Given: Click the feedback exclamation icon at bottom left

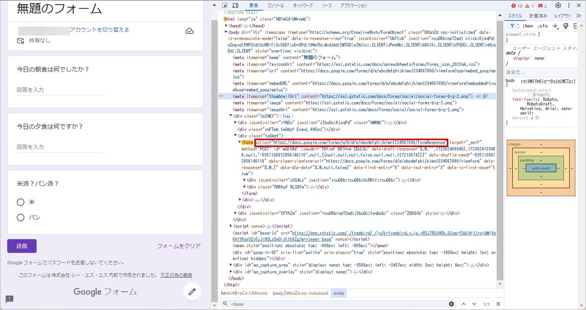Looking at the screenshot, I should tap(10, 299).
